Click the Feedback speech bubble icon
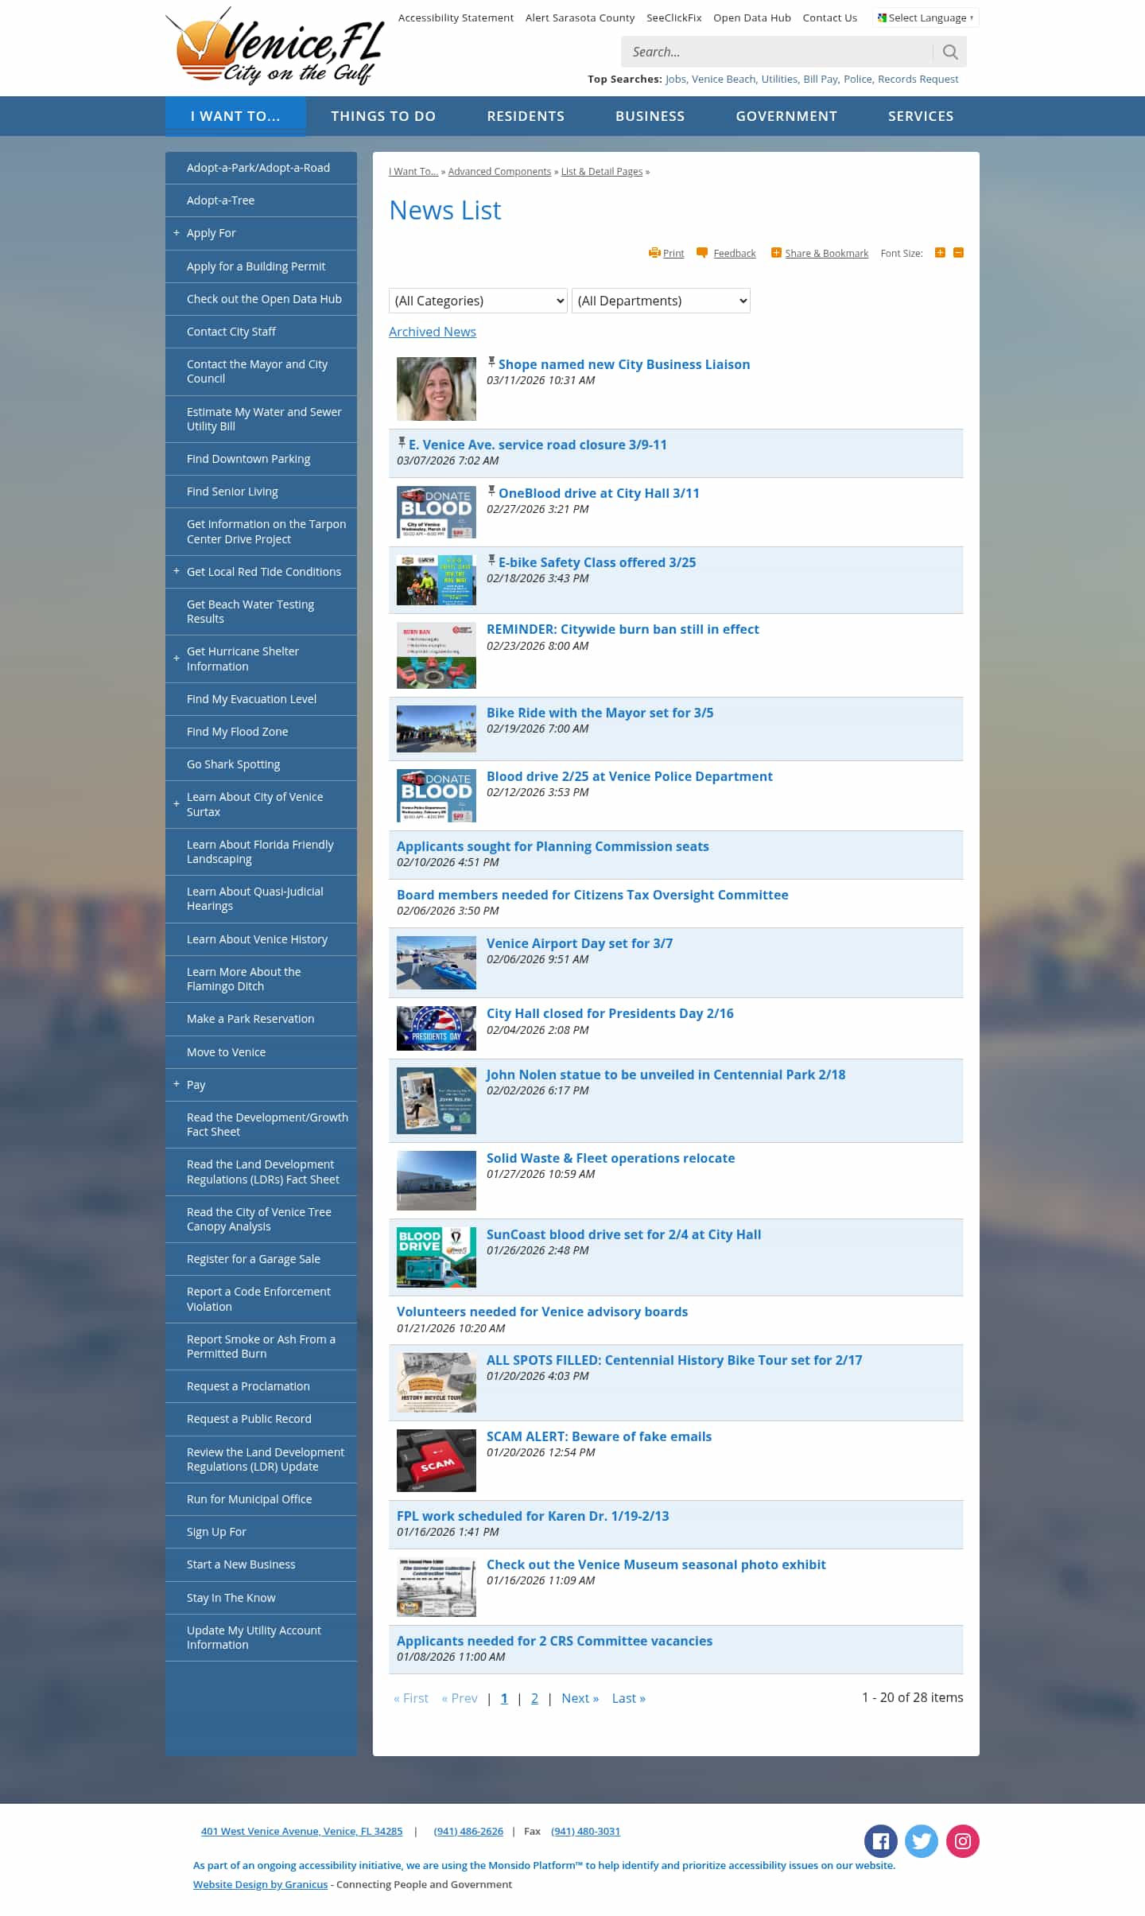Image resolution: width=1145 pixels, height=1916 pixels. (x=702, y=253)
